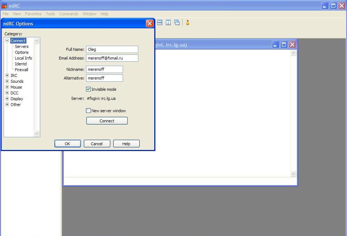347x236 pixels.
Task: Select the DCC category label
Action: 15,93
